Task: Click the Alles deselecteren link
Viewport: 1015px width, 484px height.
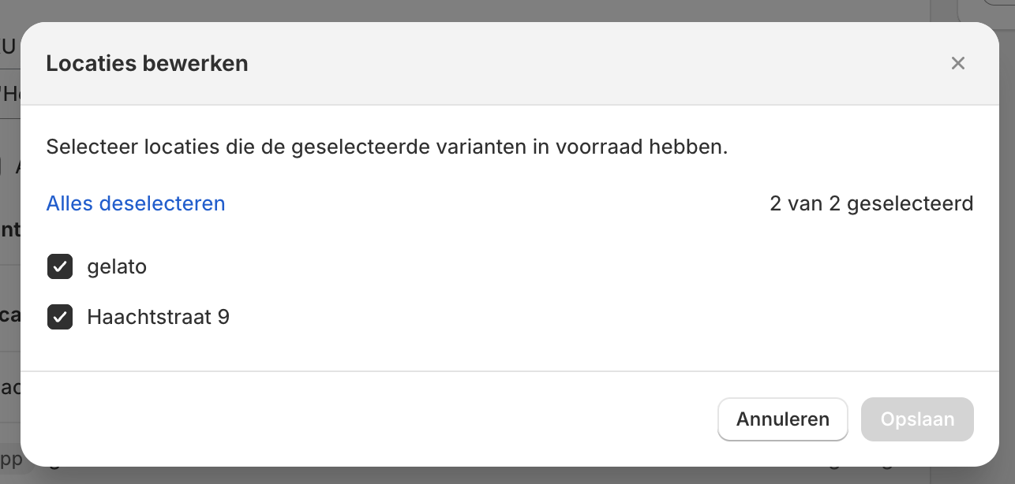Action: coord(136,203)
